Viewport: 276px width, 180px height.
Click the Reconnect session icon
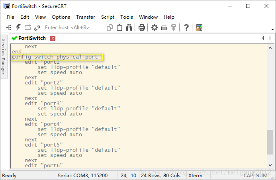[27, 27]
